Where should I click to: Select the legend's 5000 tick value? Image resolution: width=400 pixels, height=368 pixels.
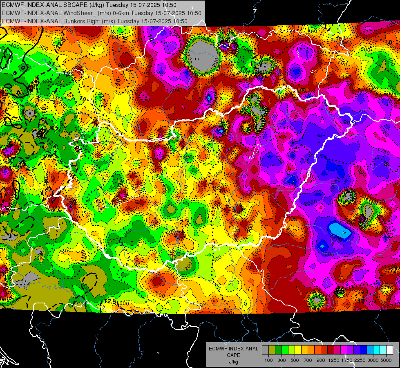[x=386, y=360]
